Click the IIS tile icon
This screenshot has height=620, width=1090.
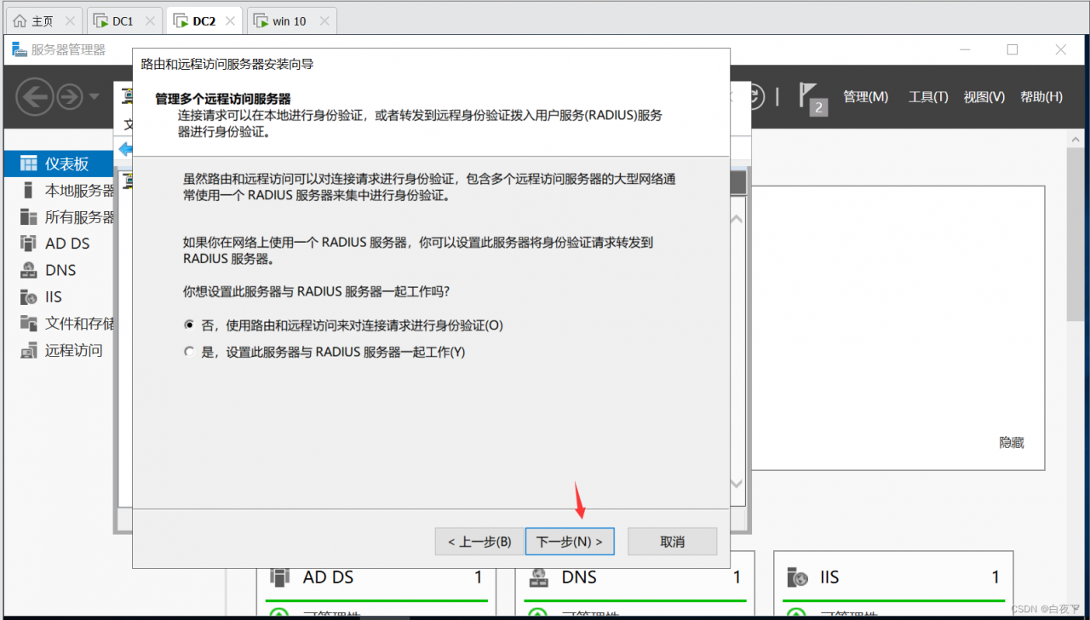(x=797, y=577)
